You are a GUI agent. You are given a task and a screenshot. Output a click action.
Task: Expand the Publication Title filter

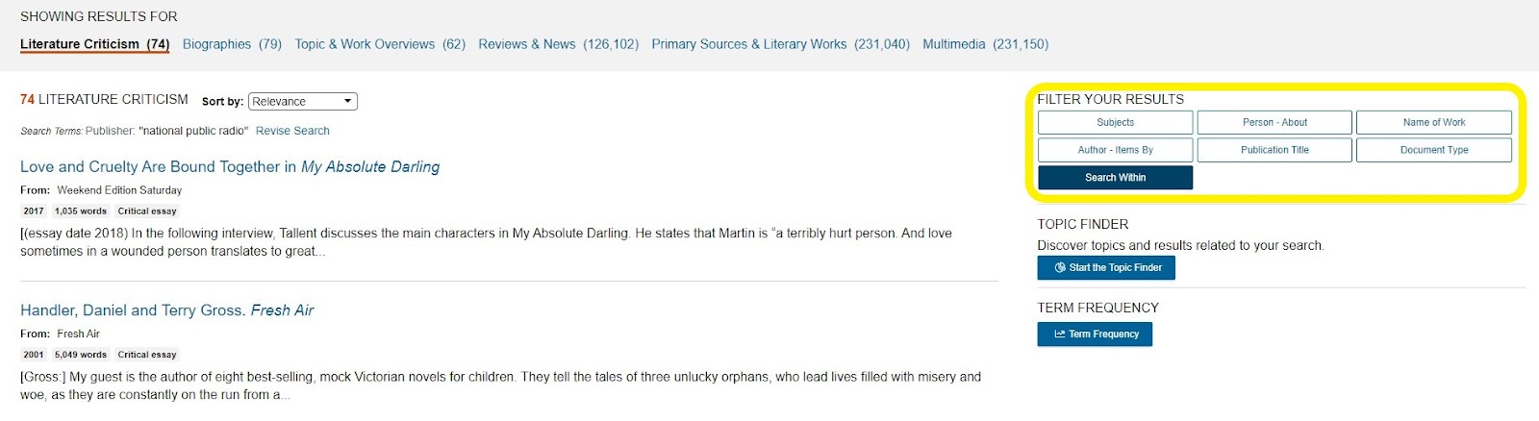[x=1274, y=150]
